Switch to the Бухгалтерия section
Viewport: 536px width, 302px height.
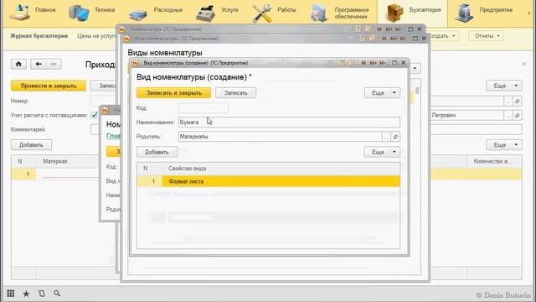coord(412,13)
